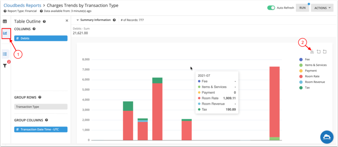This screenshot has width=338, height=147.
Task: Open the ACTIONS dropdown
Action: (x=322, y=8)
